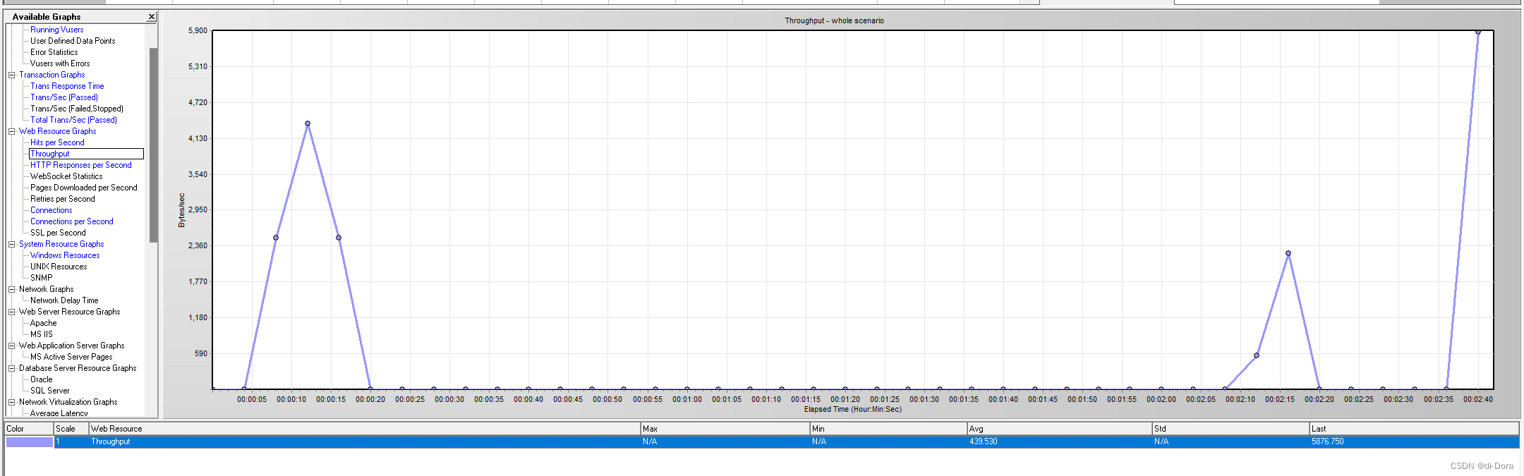
Task: Click the peak data point near 00:02:15
Action: (1288, 253)
